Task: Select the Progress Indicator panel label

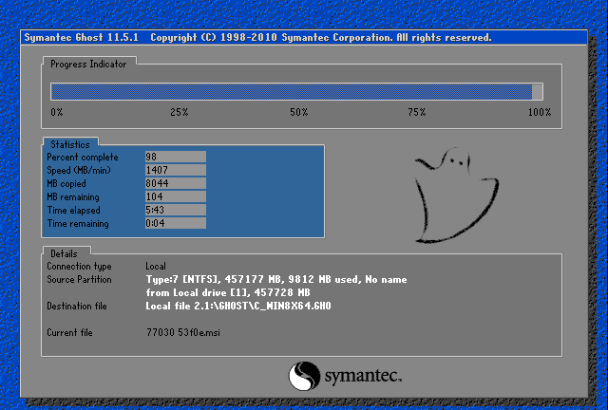Action: point(88,64)
